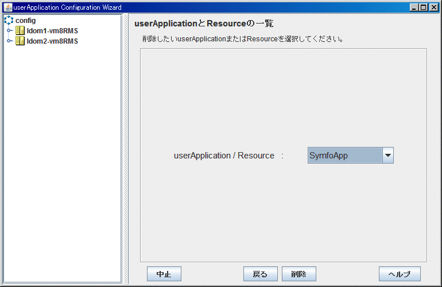Expand the ldom1-vm8RMS tree node
Viewport: 442px width, 287px height.
click(10, 30)
